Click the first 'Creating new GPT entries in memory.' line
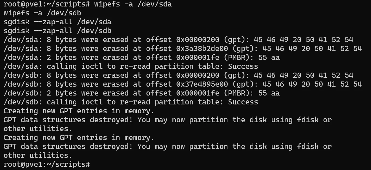This screenshot has width=371, height=170. pos(79,111)
